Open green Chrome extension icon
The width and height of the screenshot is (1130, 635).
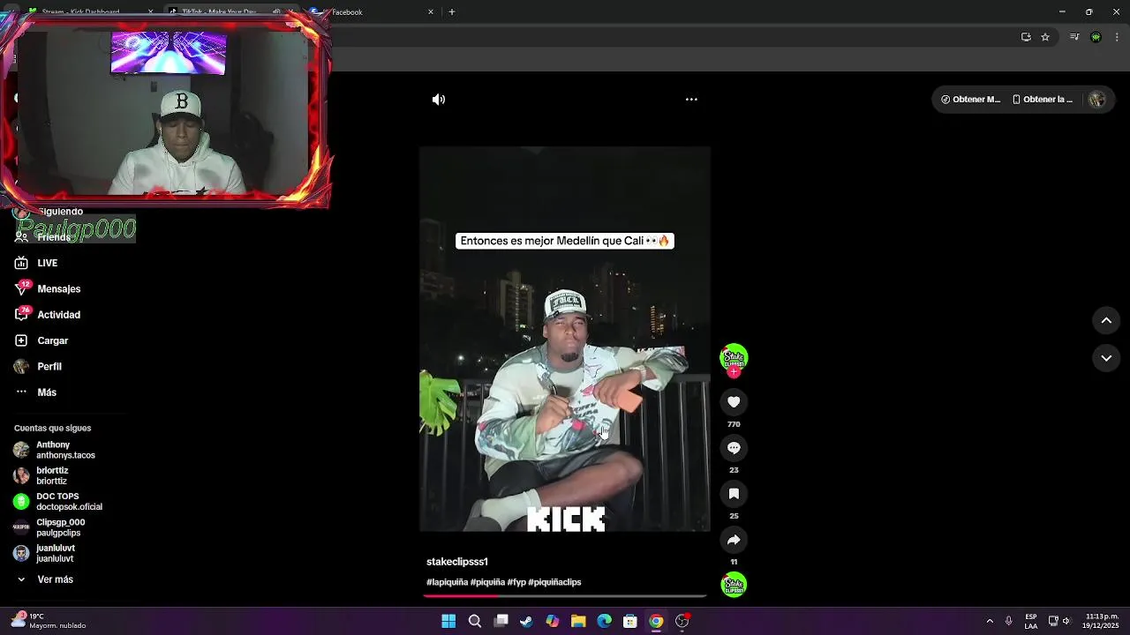(x=1096, y=37)
